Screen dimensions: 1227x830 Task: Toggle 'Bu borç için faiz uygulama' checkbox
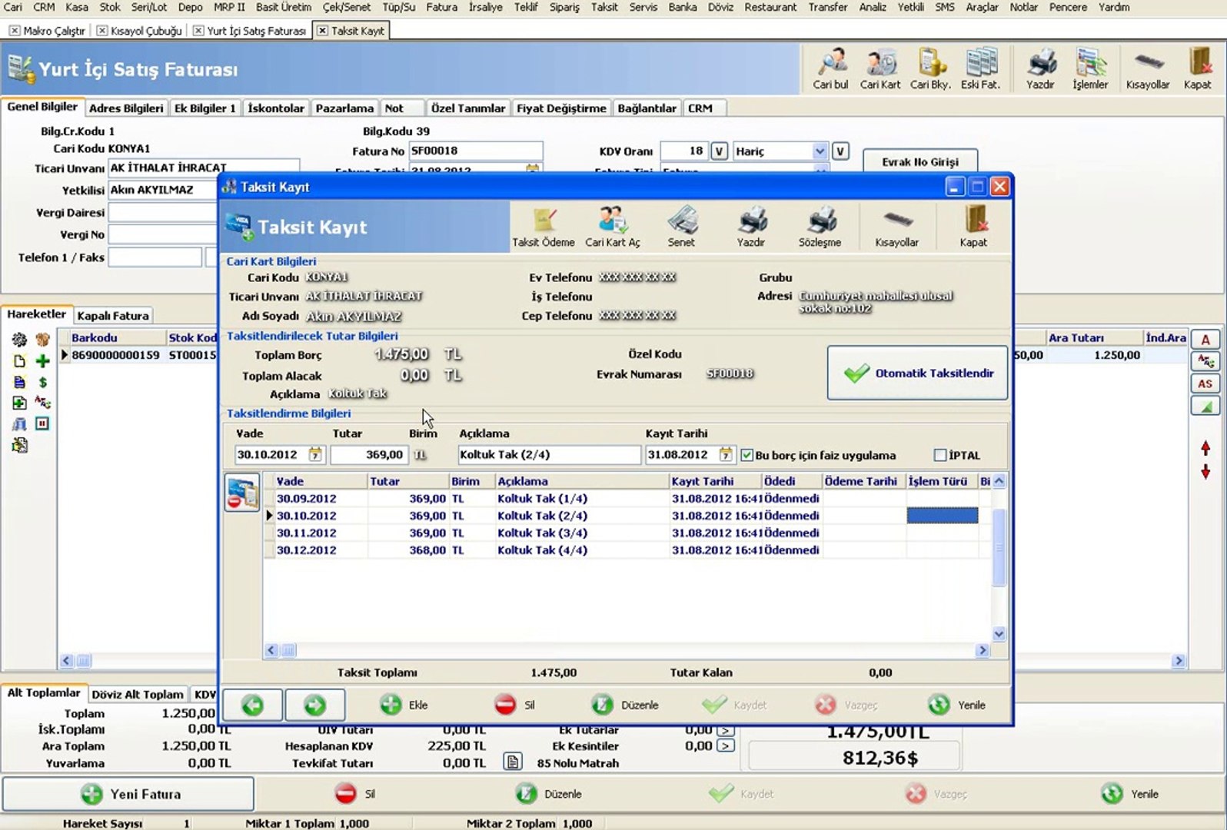(x=747, y=455)
